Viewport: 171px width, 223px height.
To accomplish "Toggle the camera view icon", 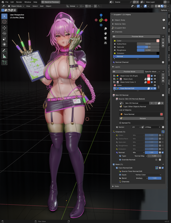I will (x=106, y=38).
